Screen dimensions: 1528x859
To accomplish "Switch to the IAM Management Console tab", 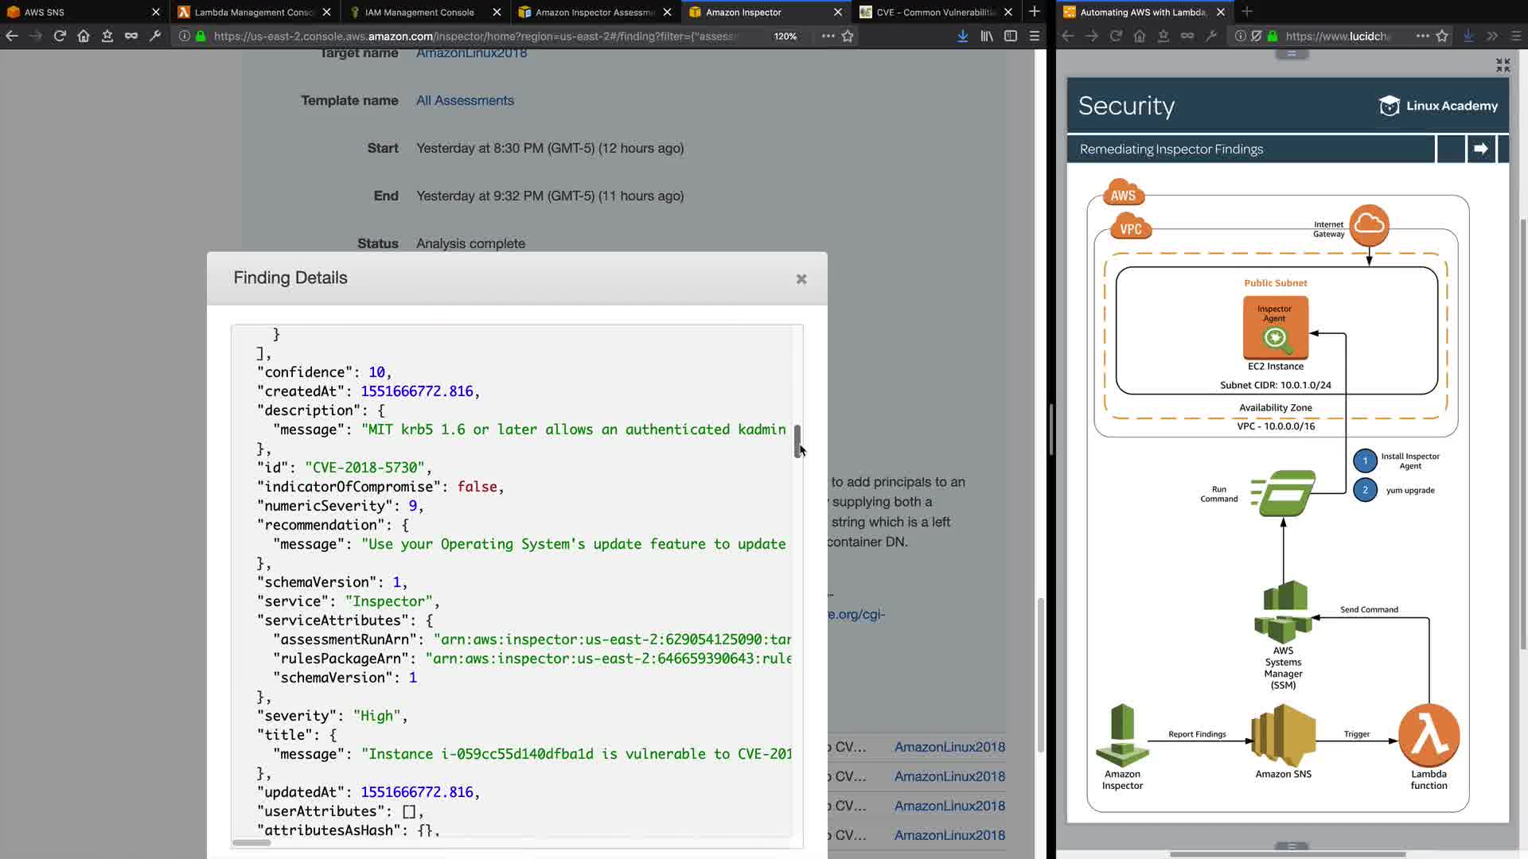I will click(x=419, y=12).
